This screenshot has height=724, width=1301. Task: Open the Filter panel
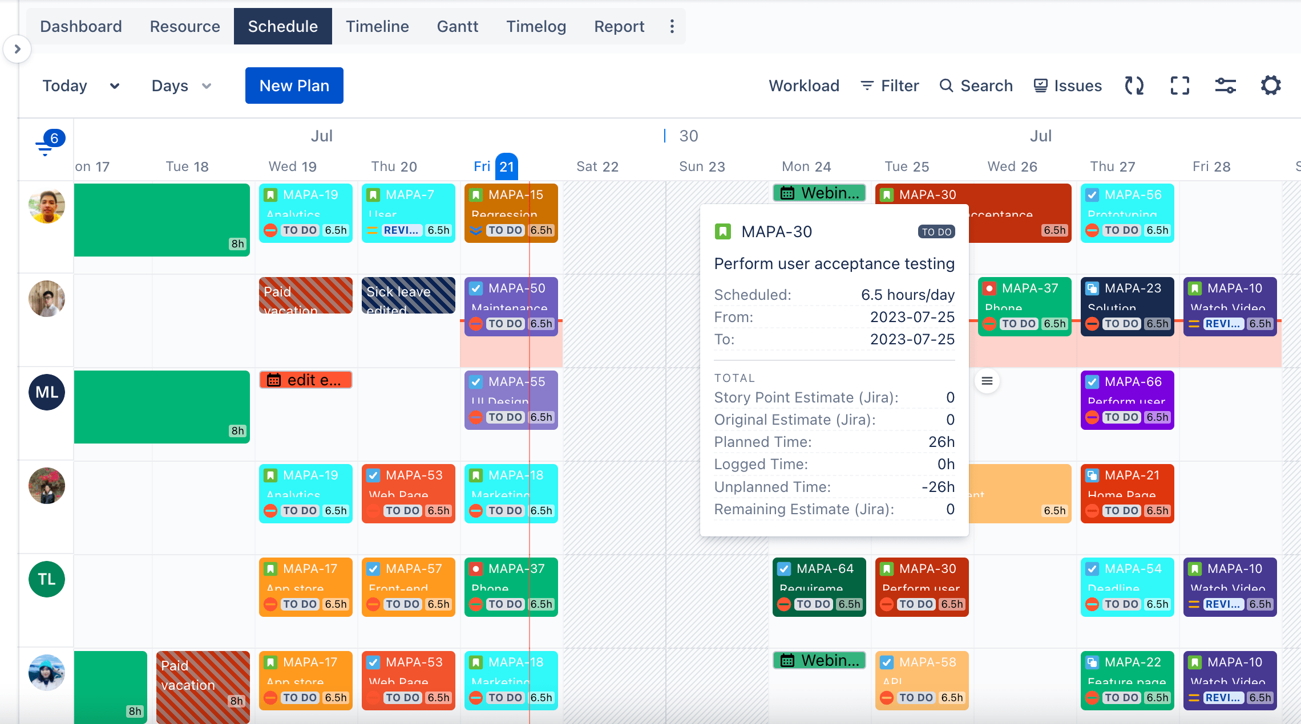pyautogui.click(x=890, y=86)
